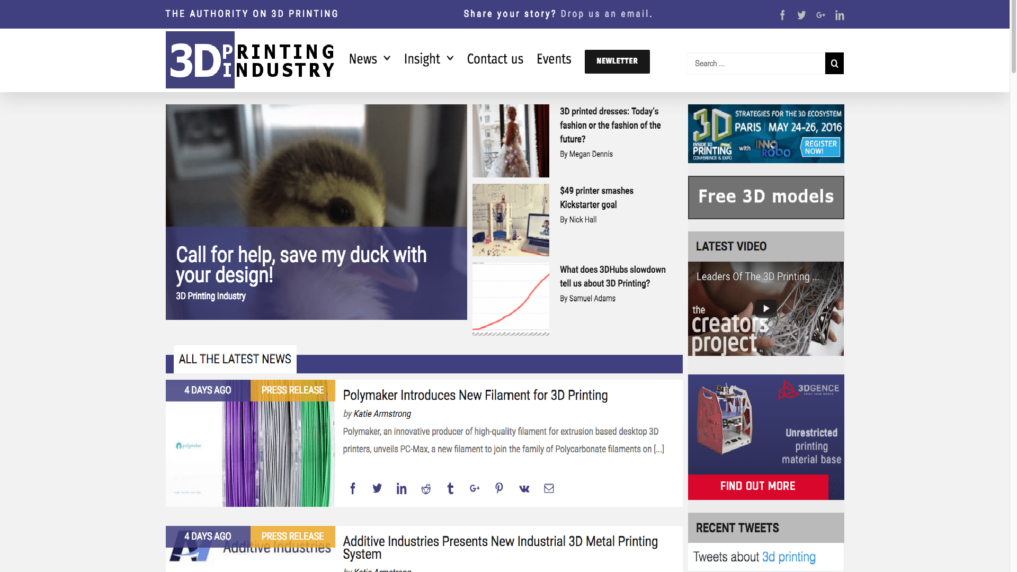Expand the News dropdown menu
This screenshot has height=572, width=1017.
pos(370,59)
